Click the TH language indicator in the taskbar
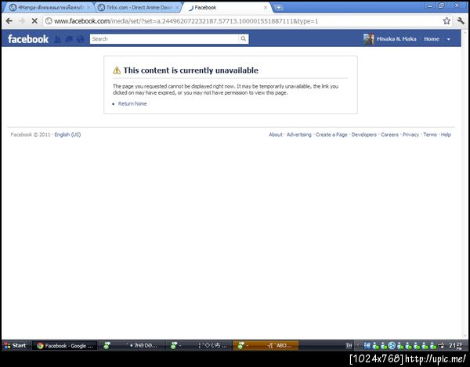The width and height of the screenshot is (470, 367). click(349, 346)
